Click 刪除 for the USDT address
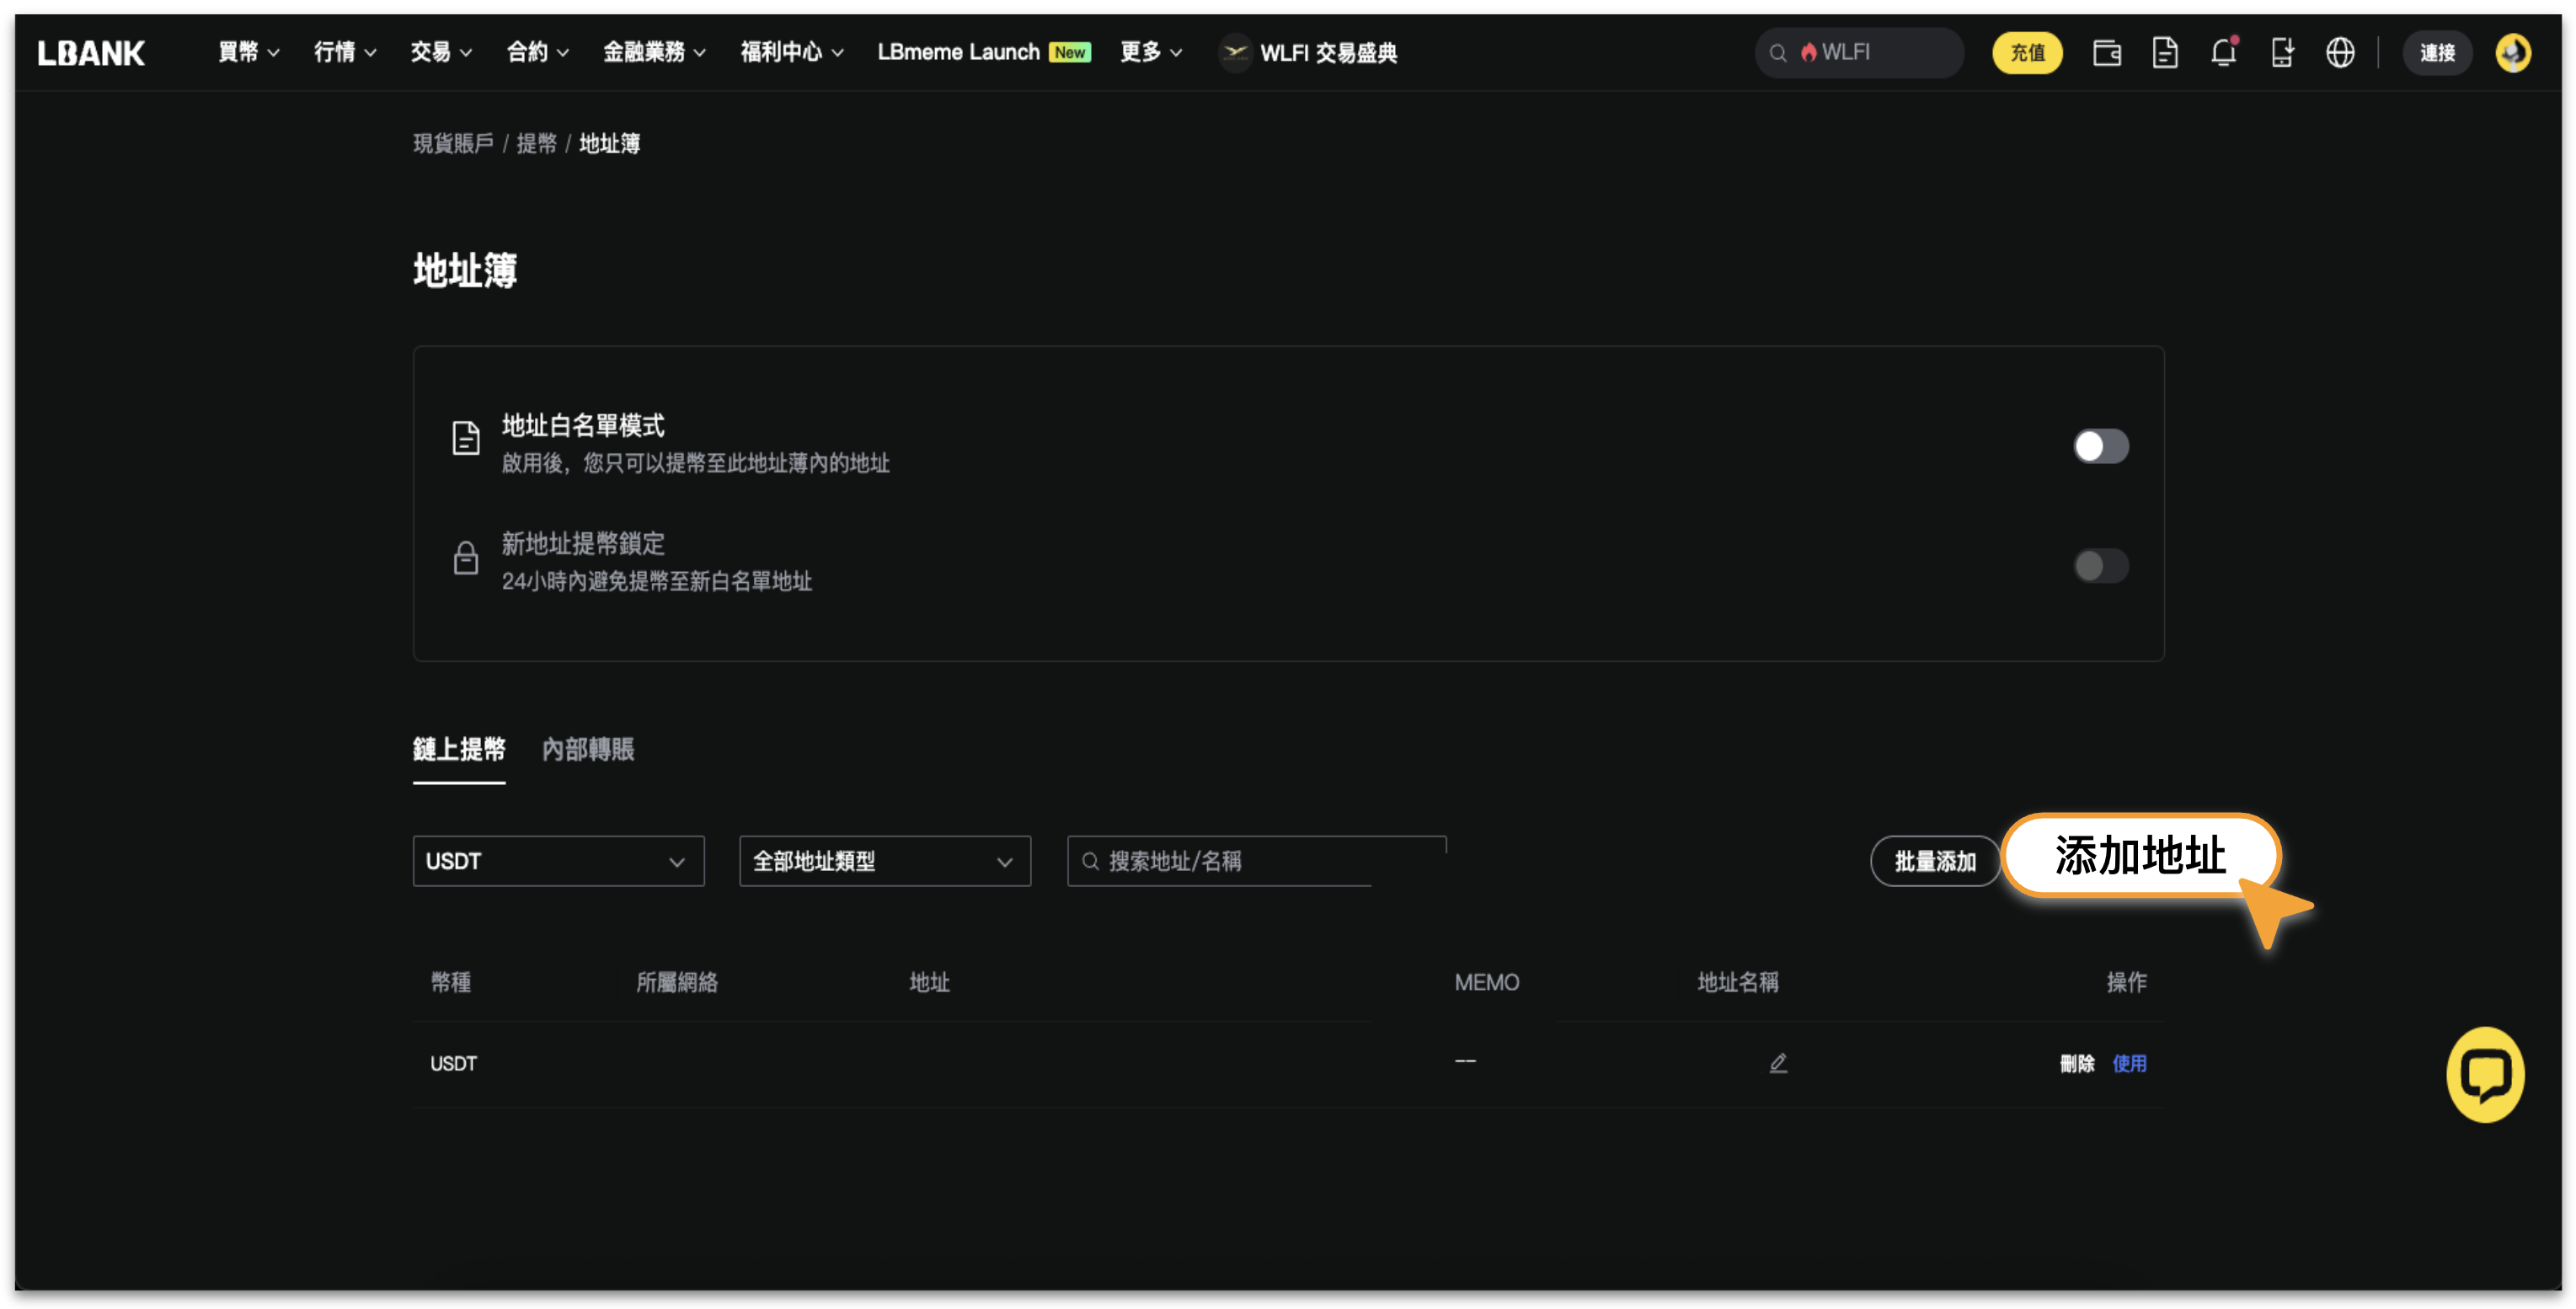Image resolution: width=2576 pixels, height=1309 pixels. point(2076,1063)
